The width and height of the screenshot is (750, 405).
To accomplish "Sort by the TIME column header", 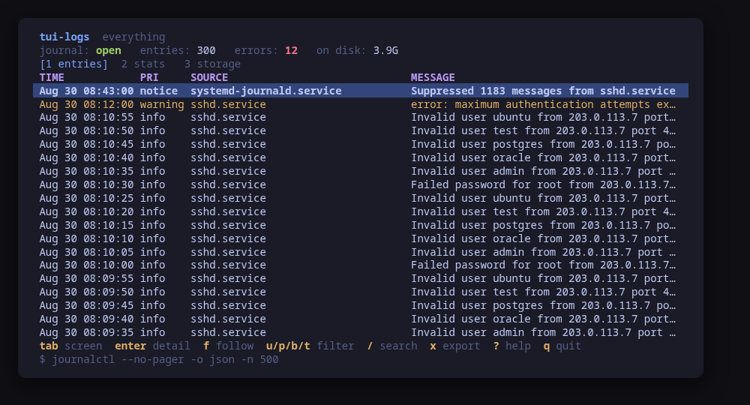I will click(52, 77).
